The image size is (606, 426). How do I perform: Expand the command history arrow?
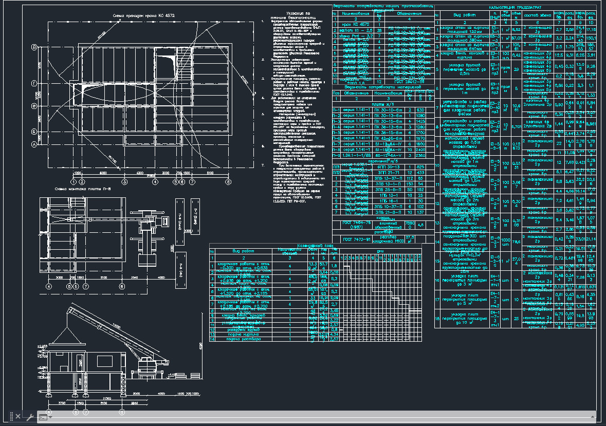(x=592, y=417)
